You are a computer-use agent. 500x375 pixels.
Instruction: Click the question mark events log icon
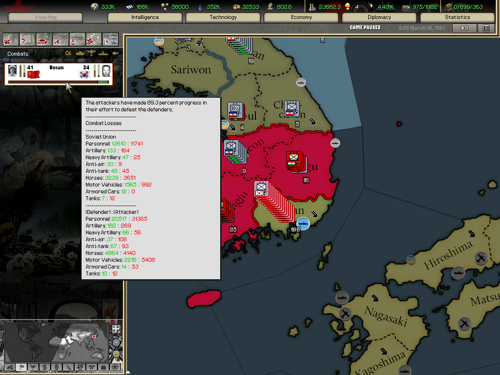click(x=27, y=39)
